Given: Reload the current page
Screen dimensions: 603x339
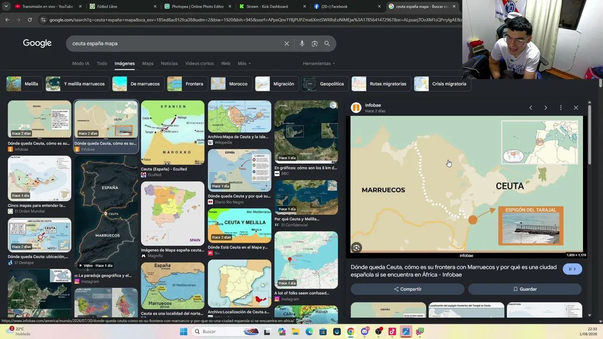Looking at the screenshot, I should pos(30,20).
